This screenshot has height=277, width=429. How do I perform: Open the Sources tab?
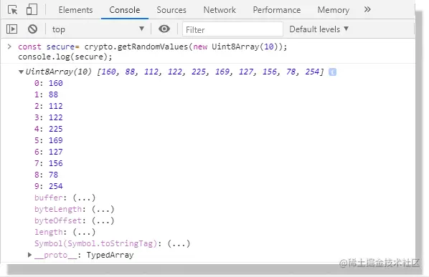[x=171, y=10]
